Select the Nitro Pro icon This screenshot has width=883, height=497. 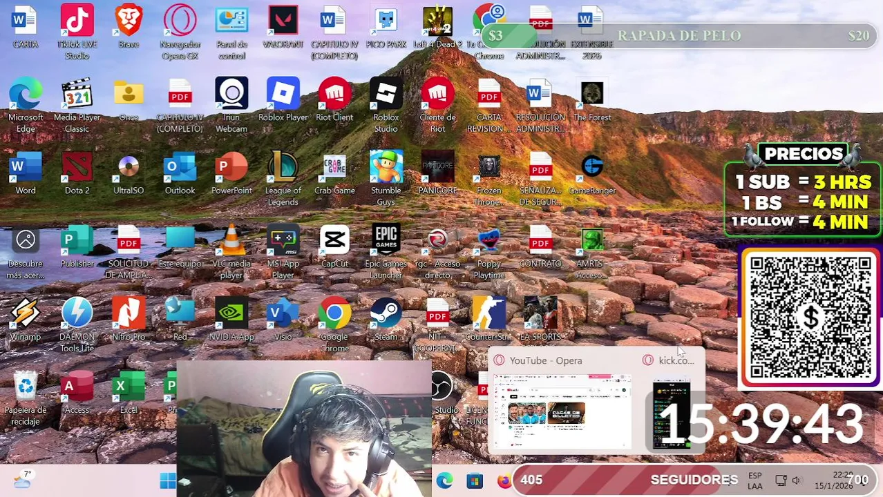click(129, 320)
